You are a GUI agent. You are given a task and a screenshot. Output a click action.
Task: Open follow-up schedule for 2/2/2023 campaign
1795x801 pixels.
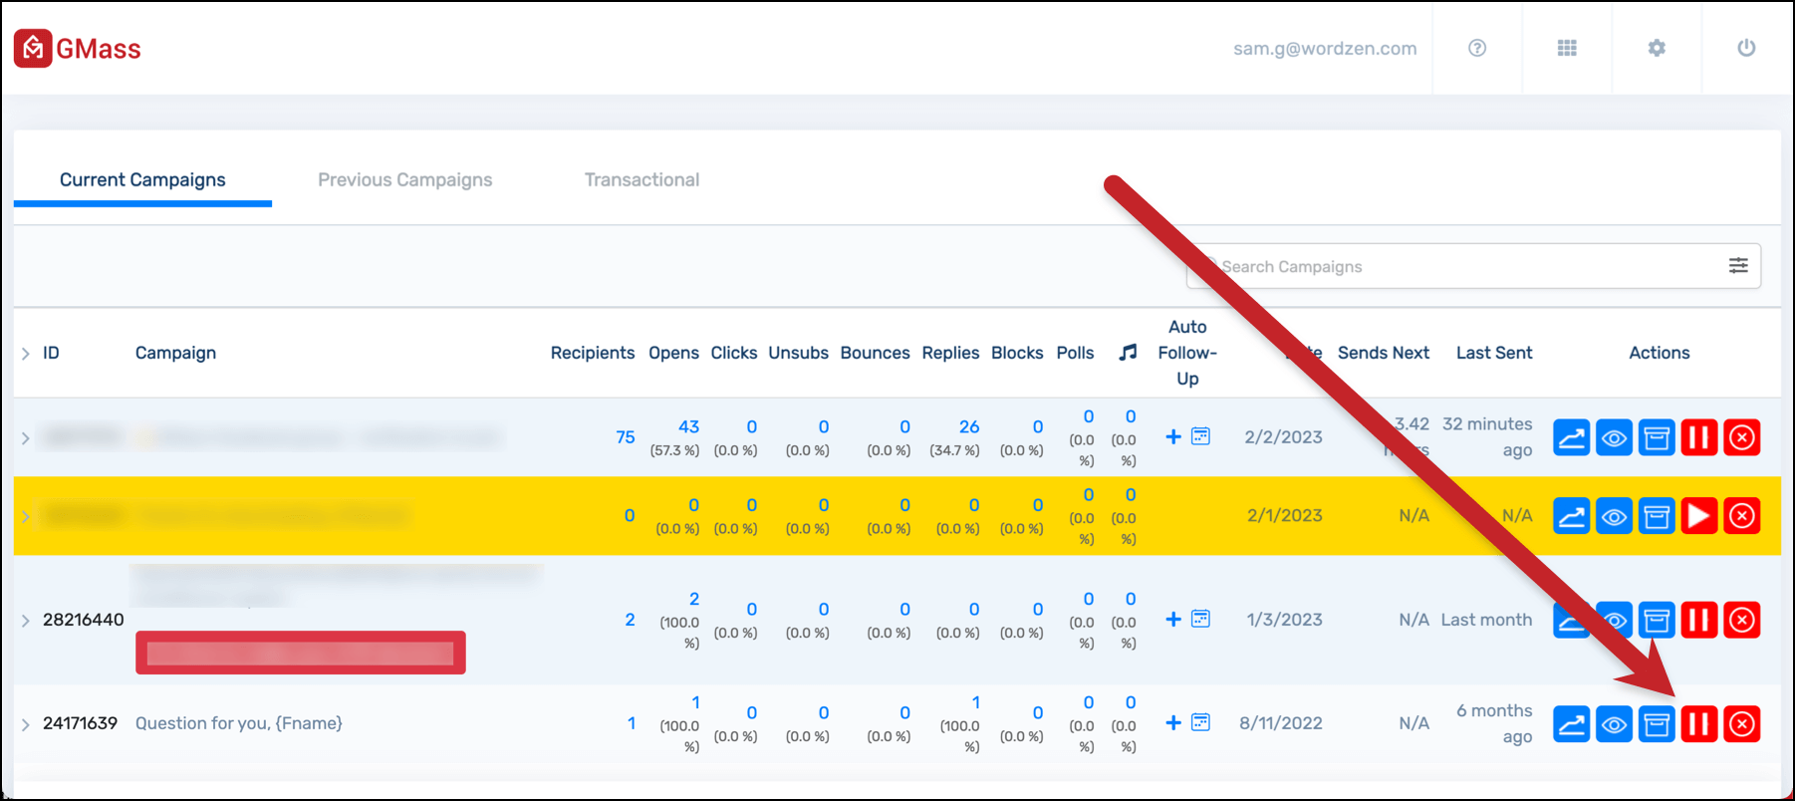tap(1201, 436)
